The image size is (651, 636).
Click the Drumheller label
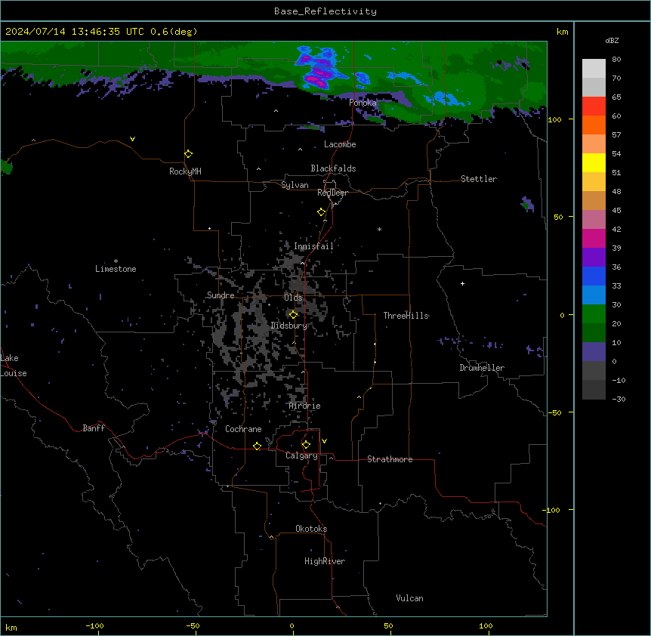click(x=482, y=368)
